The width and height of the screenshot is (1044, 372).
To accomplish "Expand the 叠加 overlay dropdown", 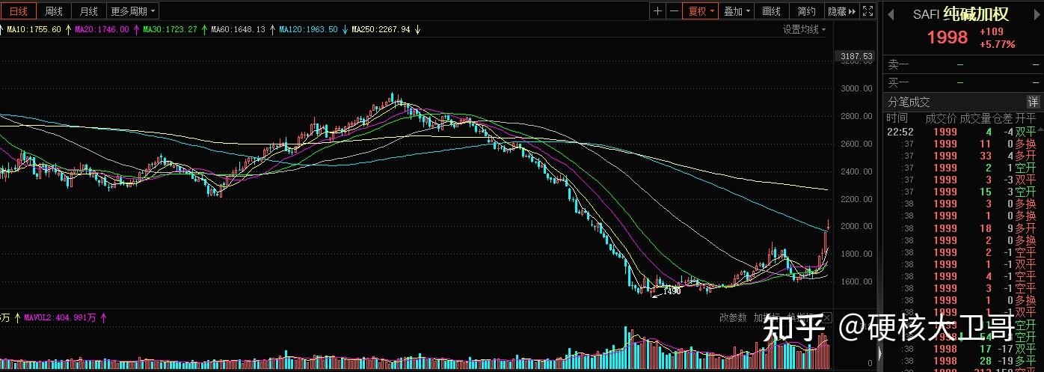I will (737, 11).
